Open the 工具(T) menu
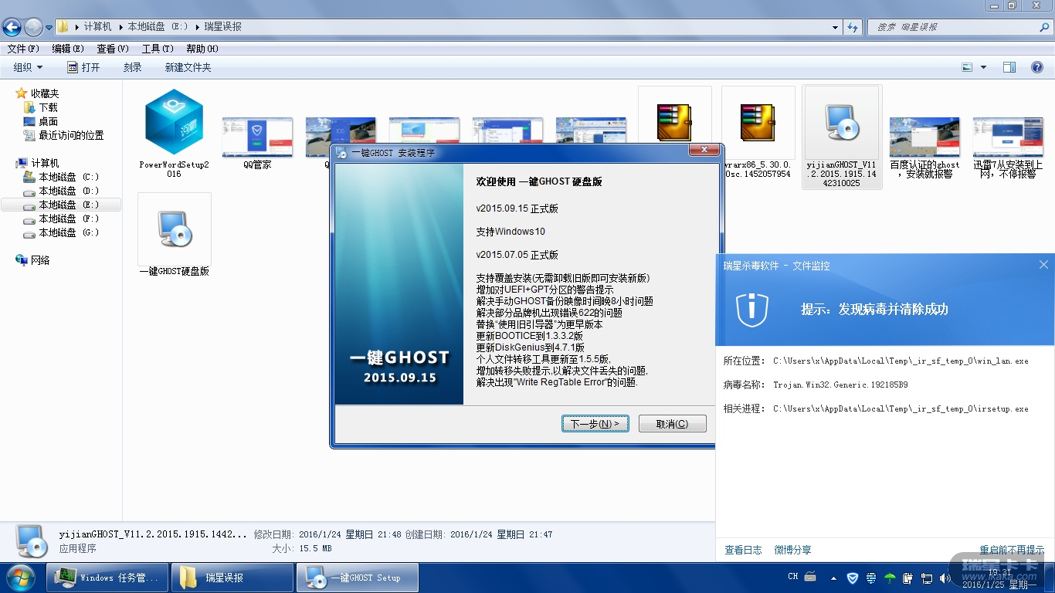 (x=158, y=49)
